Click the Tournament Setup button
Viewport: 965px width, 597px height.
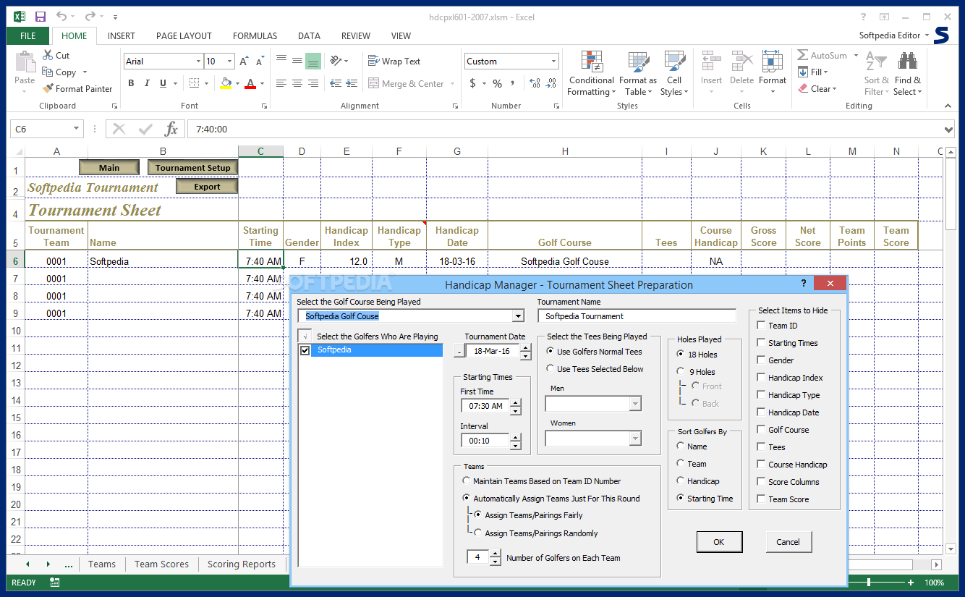[192, 168]
